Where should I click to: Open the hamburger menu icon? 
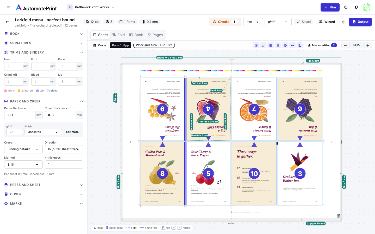tap(8, 7)
